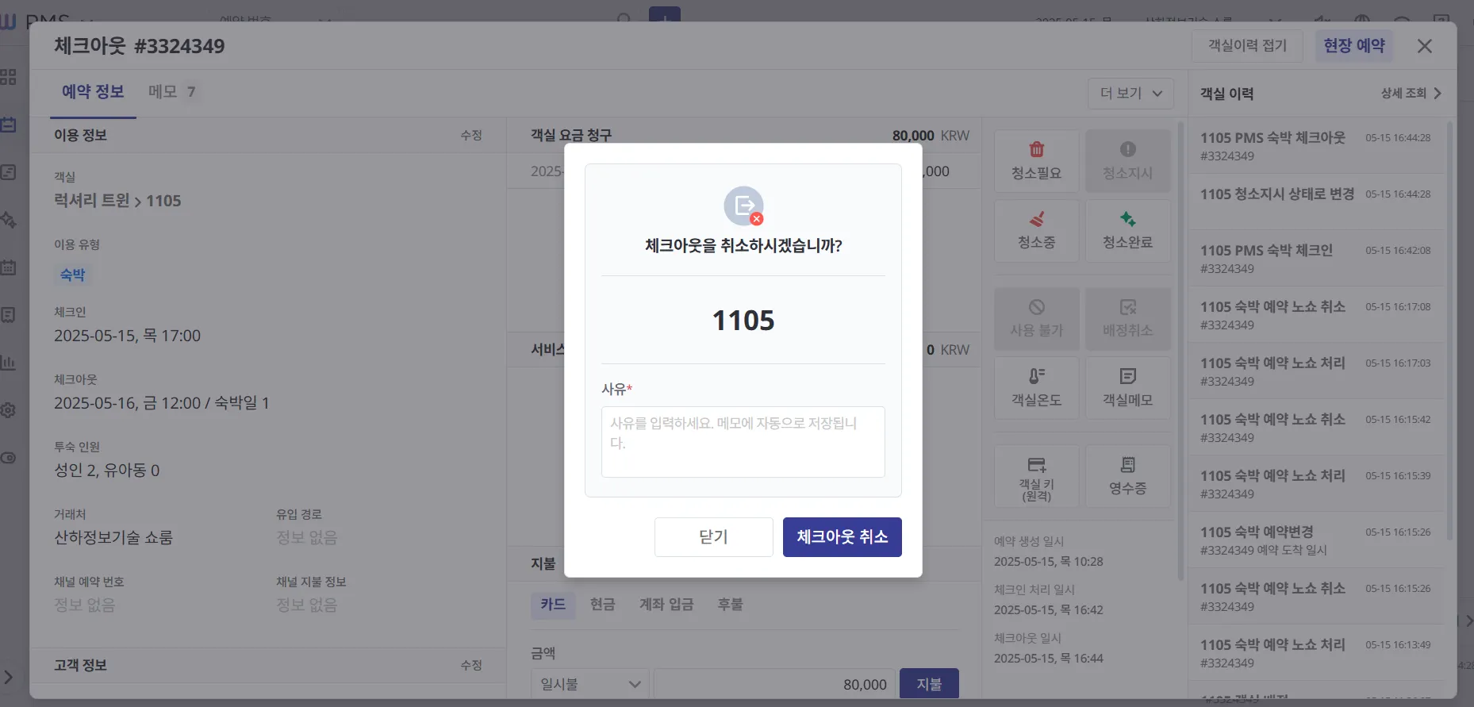Viewport: 1474px width, 707px height.
Task: Select the 계좌 입금 payment tab
Action: [x=666, y=605]
